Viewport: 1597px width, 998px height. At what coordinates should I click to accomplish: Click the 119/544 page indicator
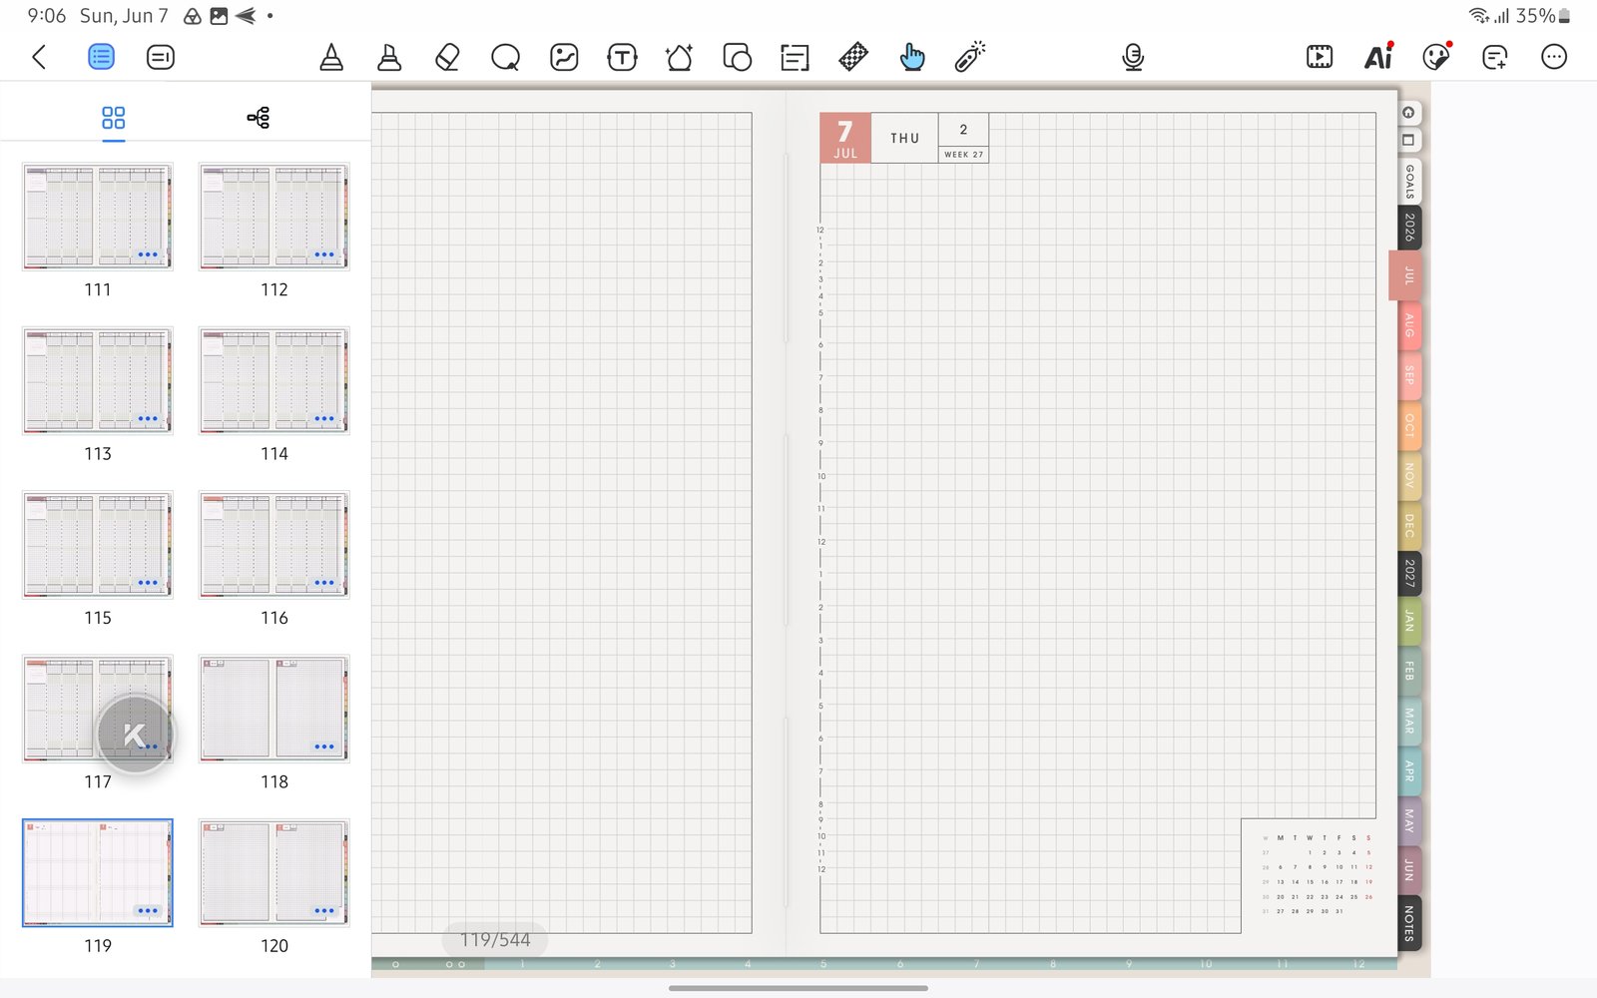point(495,939)
